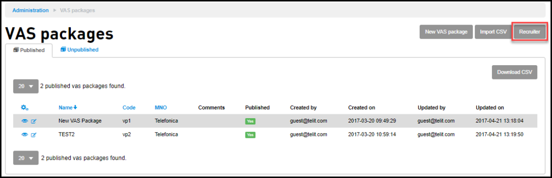Open the bottom page-size dropdown showing 20
Image resolution: width=552 pixels, height=178 pixels.
tap(26, 158)
